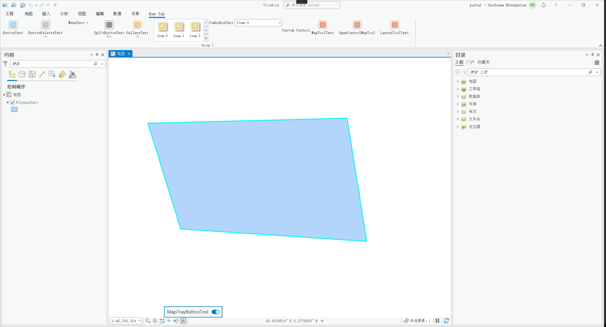Click the Undo arrow icon

(x=31, y=5)
